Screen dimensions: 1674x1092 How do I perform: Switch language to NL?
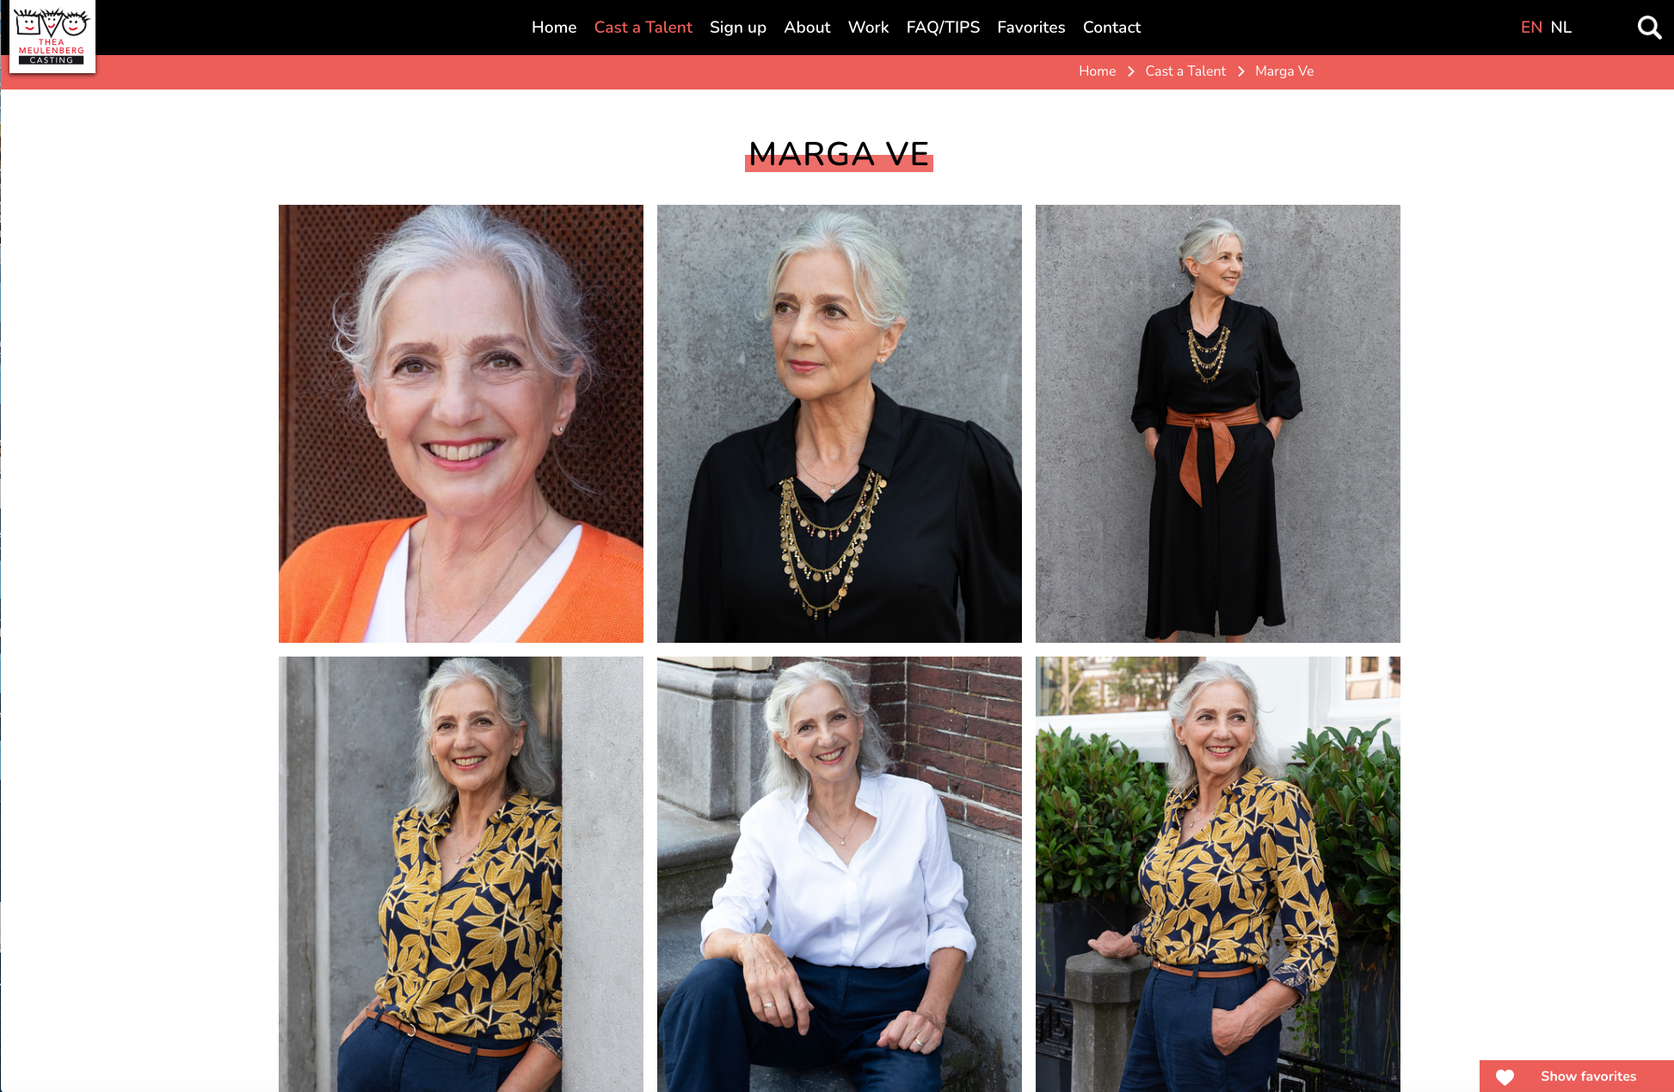click(x=1560, y=28)
